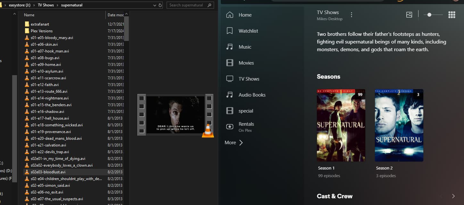Open the chevron after TV Shows breadcrumb
This screenshot has height=205, width=464.
(58, 5)
